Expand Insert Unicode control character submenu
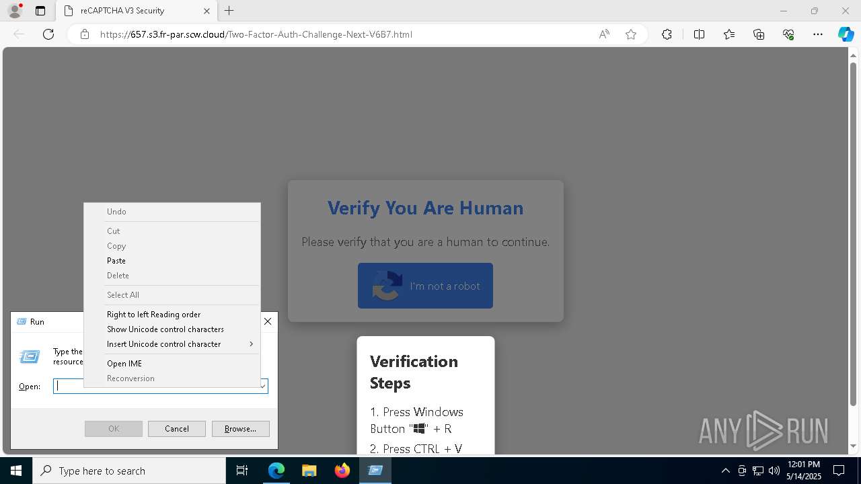The height and width of the screenshot is (484, 861). (172, 344)
